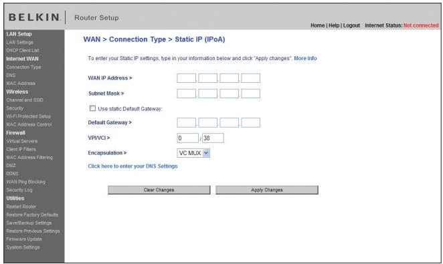Open Restart Router in the sidebar
Screen dimensions: 443x264
click(21, 207)
